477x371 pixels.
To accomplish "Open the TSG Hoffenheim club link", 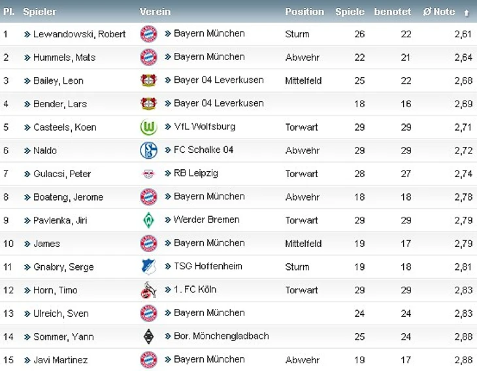I will [208, 266].
